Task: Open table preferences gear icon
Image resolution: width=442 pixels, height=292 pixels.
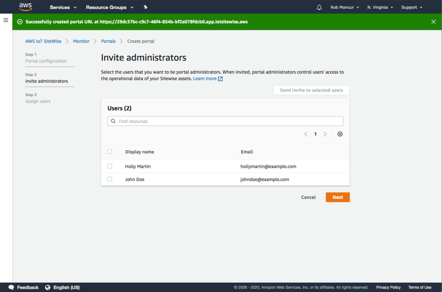Action: 340,134
